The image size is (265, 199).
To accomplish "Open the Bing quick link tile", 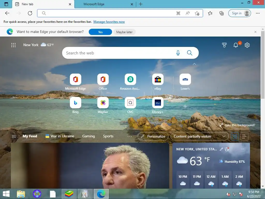I will 75,105.
